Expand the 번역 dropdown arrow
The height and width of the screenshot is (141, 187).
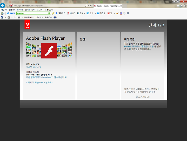[x=95, y=13]
